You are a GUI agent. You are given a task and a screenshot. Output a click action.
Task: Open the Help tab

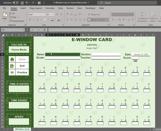[101, 8]
